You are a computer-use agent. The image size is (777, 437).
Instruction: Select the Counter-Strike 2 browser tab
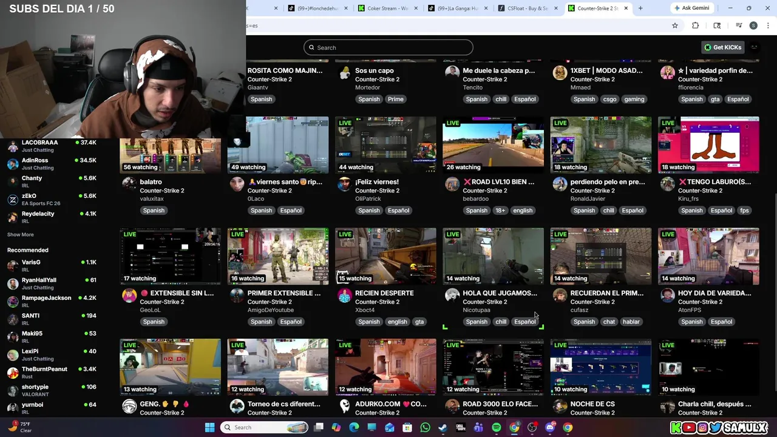598,8
